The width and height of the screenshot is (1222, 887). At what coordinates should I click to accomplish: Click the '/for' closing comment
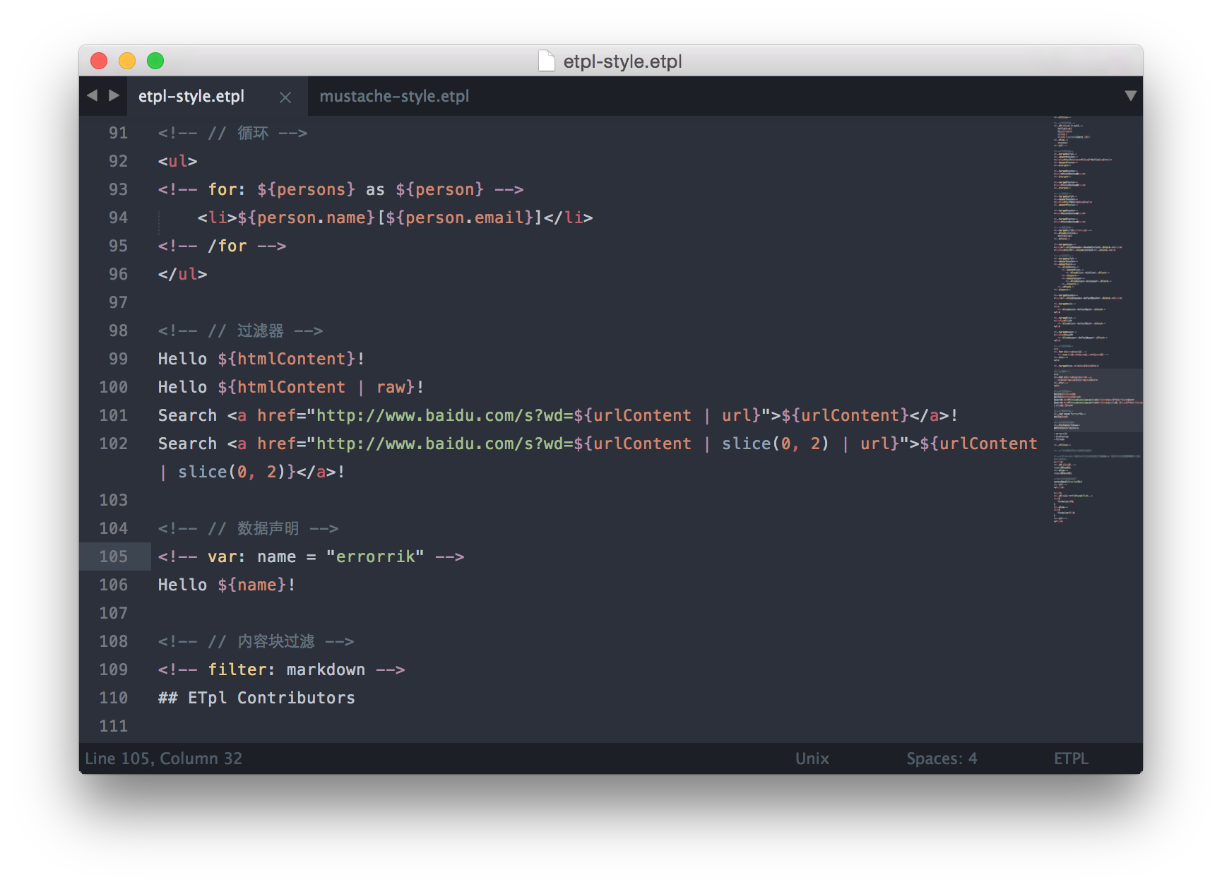222,246
